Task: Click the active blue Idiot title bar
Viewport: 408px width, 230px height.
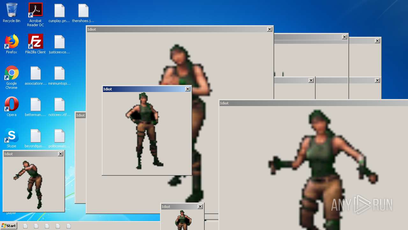Action: [147, 89]
